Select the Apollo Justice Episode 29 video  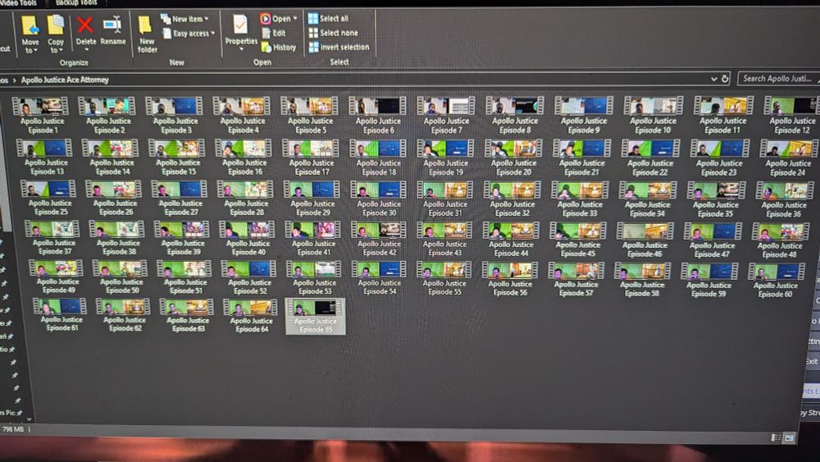click(312, 198)
